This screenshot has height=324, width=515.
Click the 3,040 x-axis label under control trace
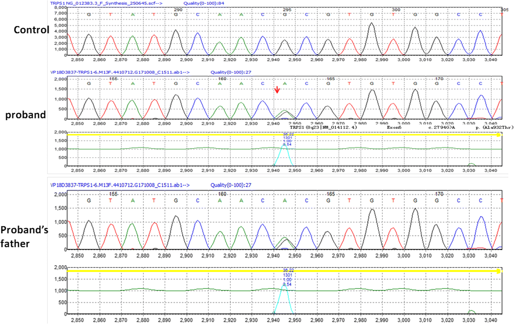(491, 60)
